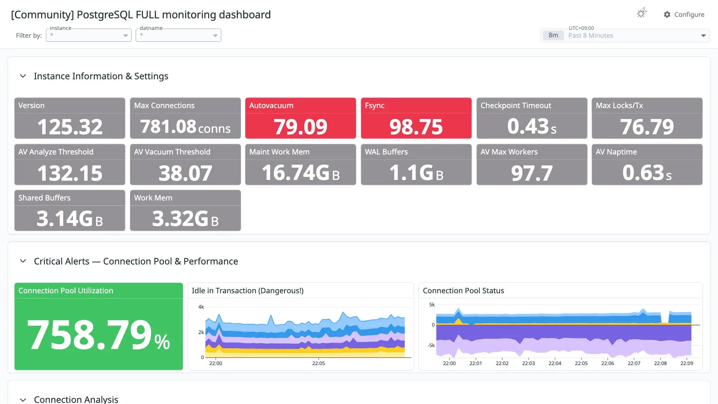Viewport: 718px width, 404px height.
Task: Click the red Autovacuum tile
Action: (301, 118)
